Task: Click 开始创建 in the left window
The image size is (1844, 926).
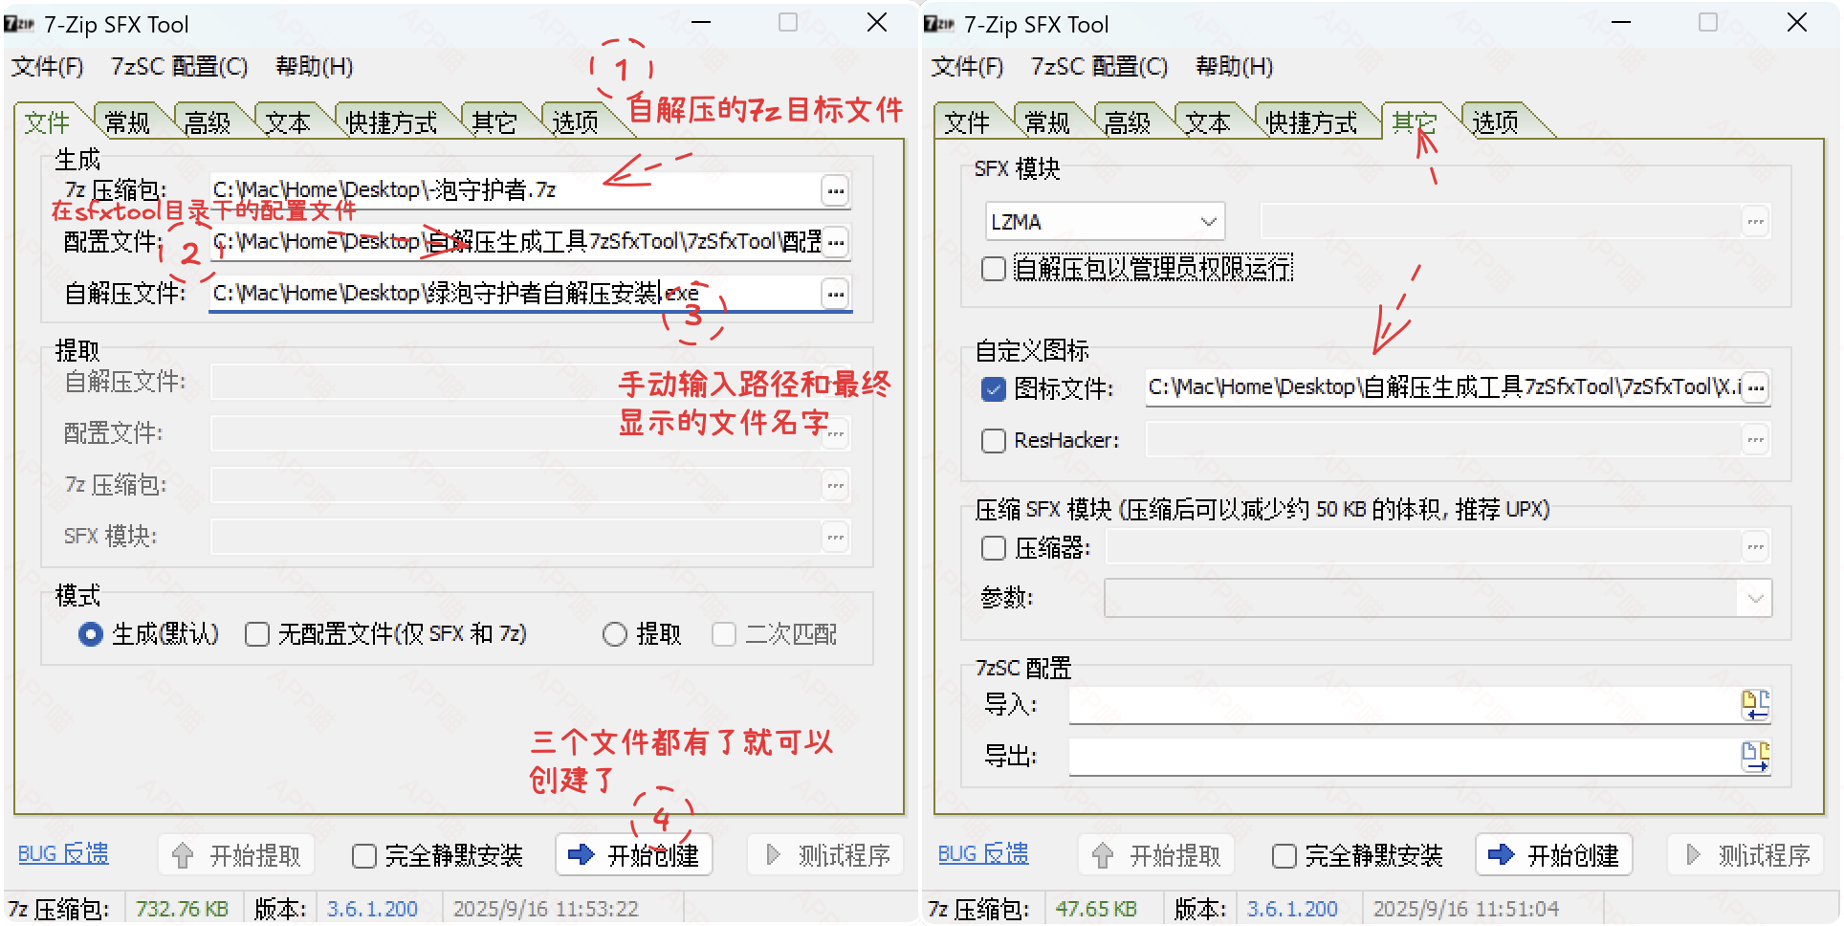Action: 634,855
